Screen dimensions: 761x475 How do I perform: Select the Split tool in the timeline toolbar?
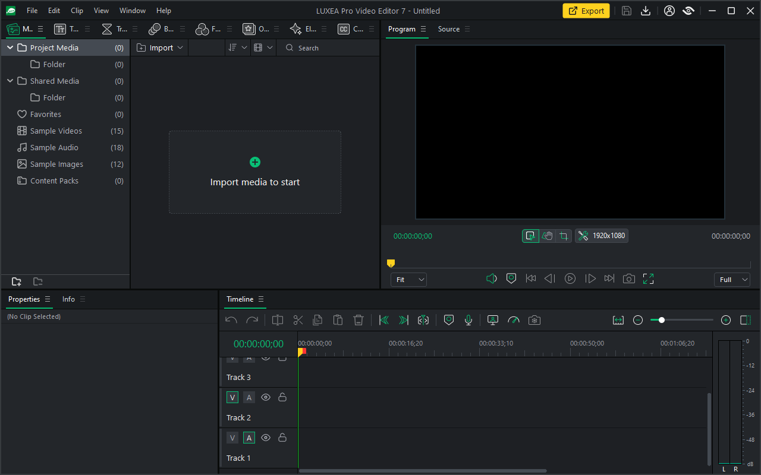pos(297,320)
